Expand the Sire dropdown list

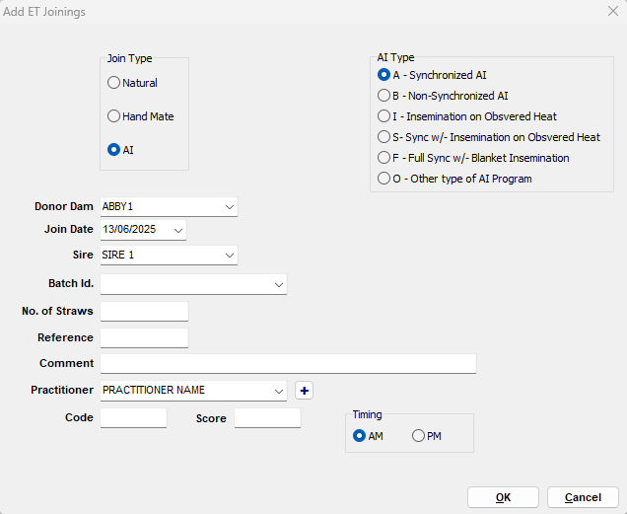click(229, 256)
